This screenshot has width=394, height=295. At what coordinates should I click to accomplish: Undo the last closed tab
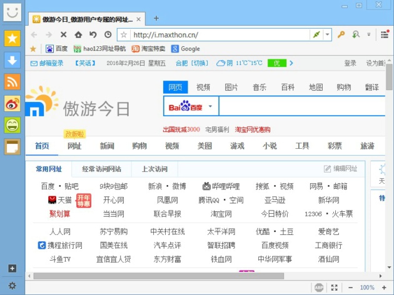pos(93,34)
